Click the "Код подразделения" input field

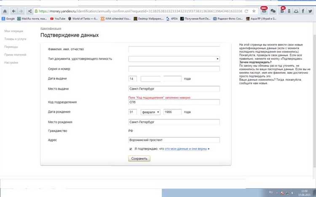174,102
